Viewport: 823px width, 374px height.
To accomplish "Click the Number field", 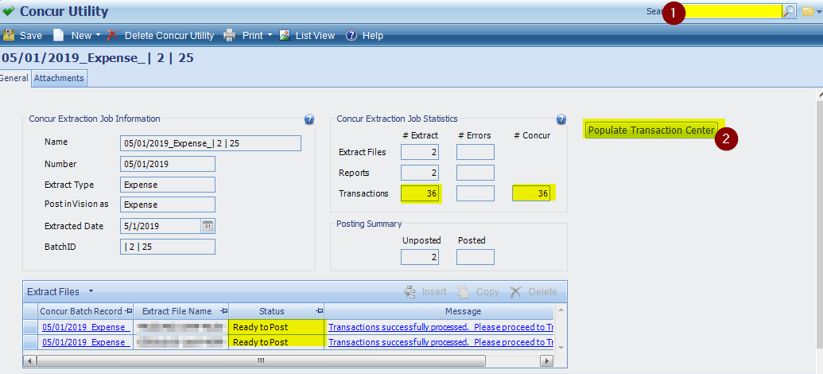I will pyautogui.click(x=168, y=164).
